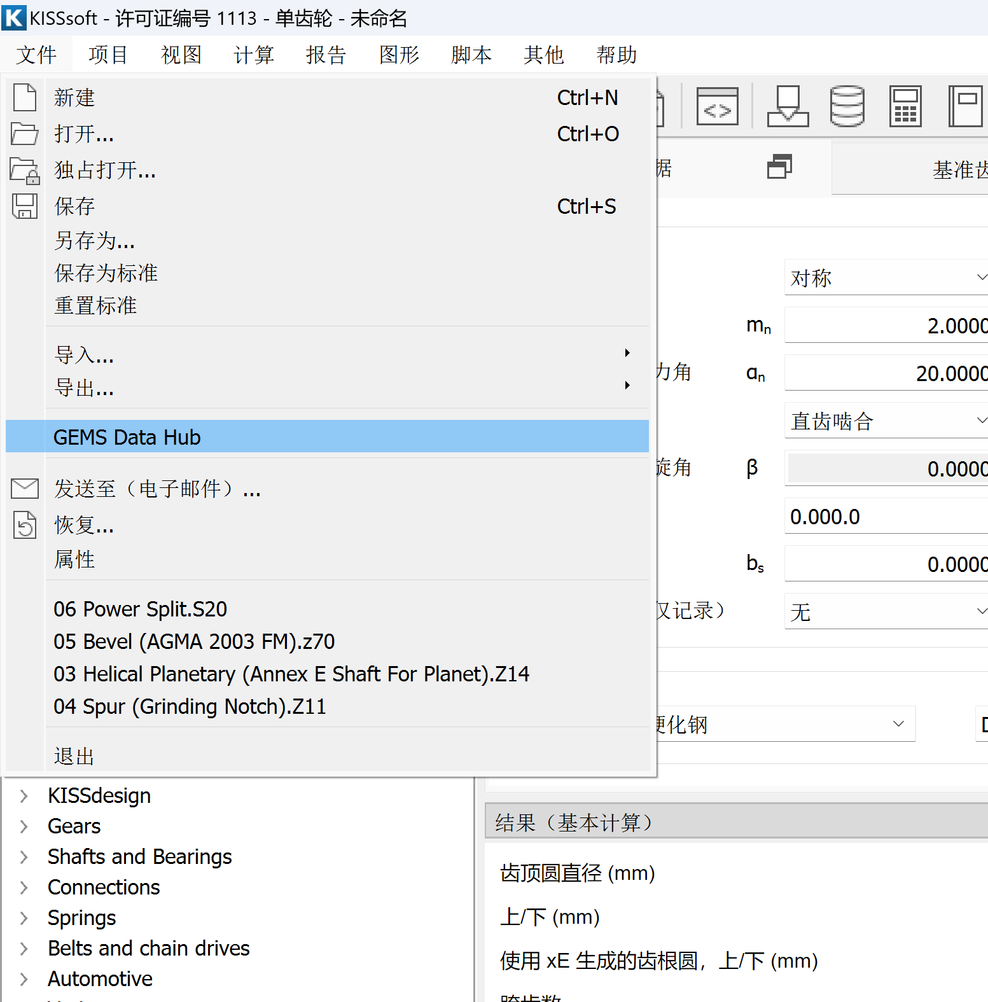This screenshot has width=988, height=1002.
Task: Open the 图形 menu
Action: click(x=399, y=55)
